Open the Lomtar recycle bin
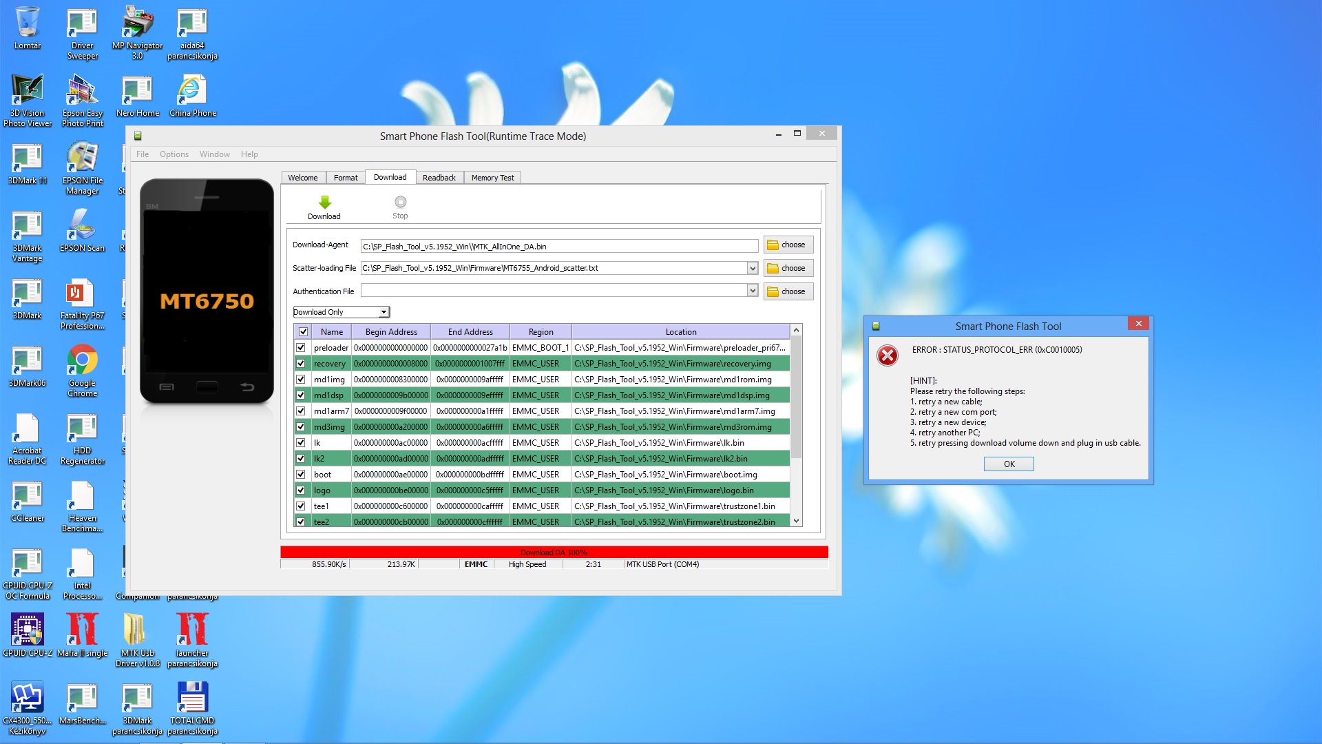This screenshot has width=1322, height=744. pos(27,23)
